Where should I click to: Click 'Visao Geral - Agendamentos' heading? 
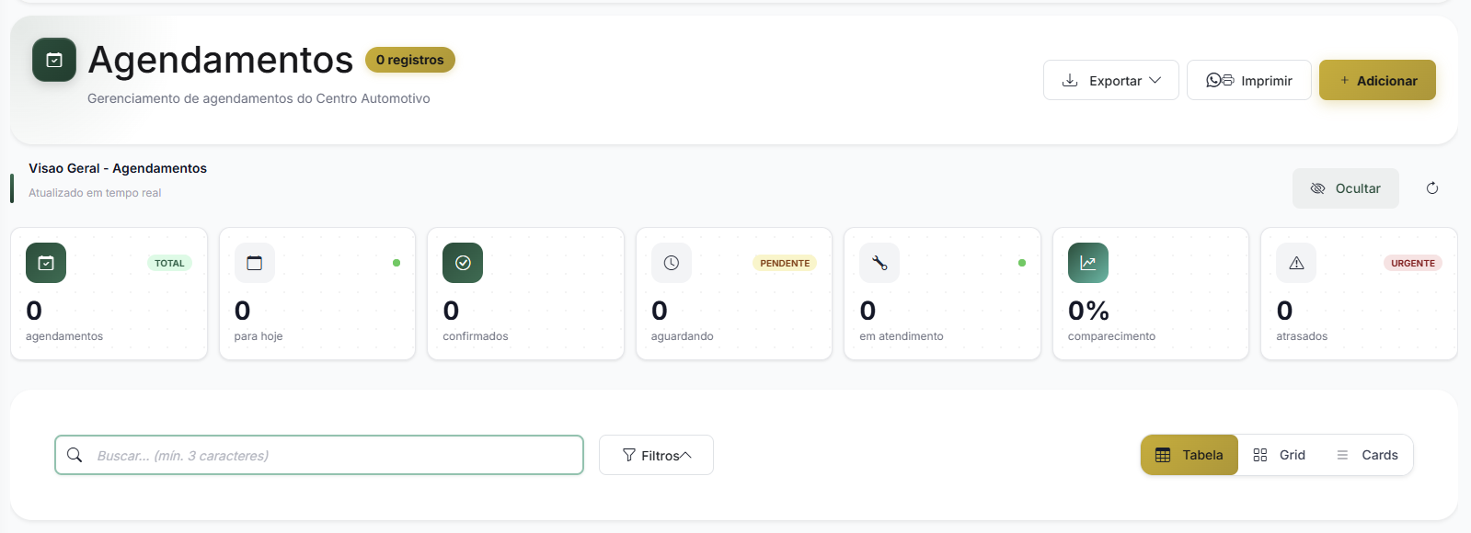[x=118, y=168]
